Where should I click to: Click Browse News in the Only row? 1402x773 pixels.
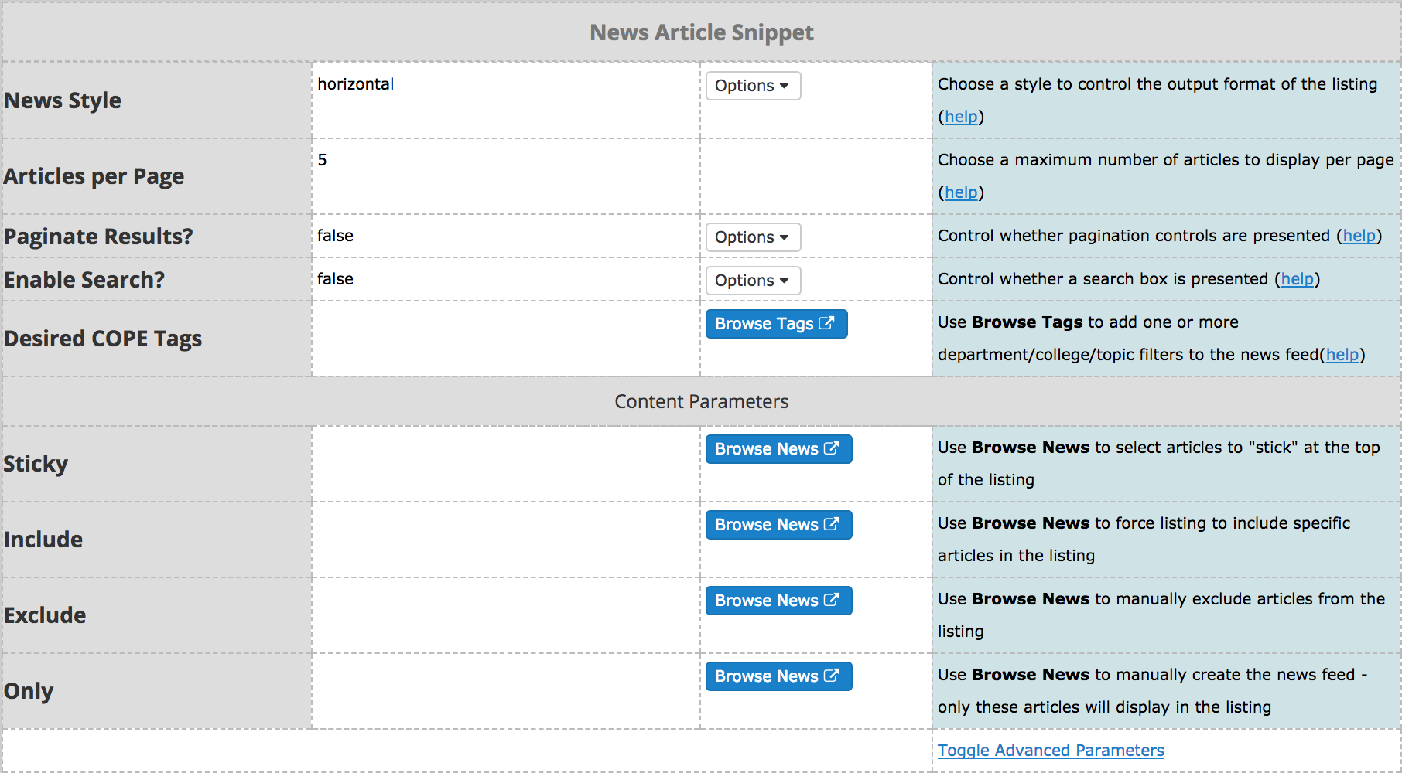[778, 676]
